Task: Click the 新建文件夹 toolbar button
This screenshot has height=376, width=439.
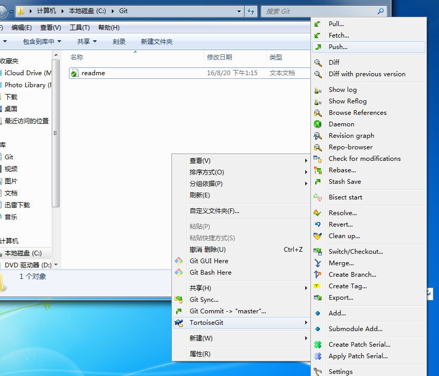Action: pyautogui.click(x=156, y=42)
